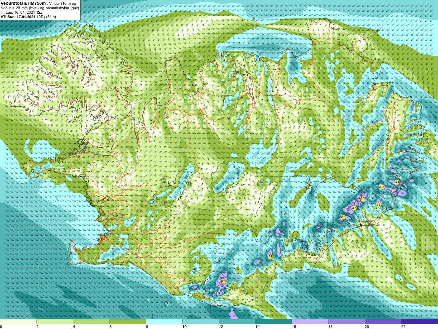Click the dark indigo above-22 m/s legend swatch
Viewport: 438px width, 329px height.
[420, 322]
